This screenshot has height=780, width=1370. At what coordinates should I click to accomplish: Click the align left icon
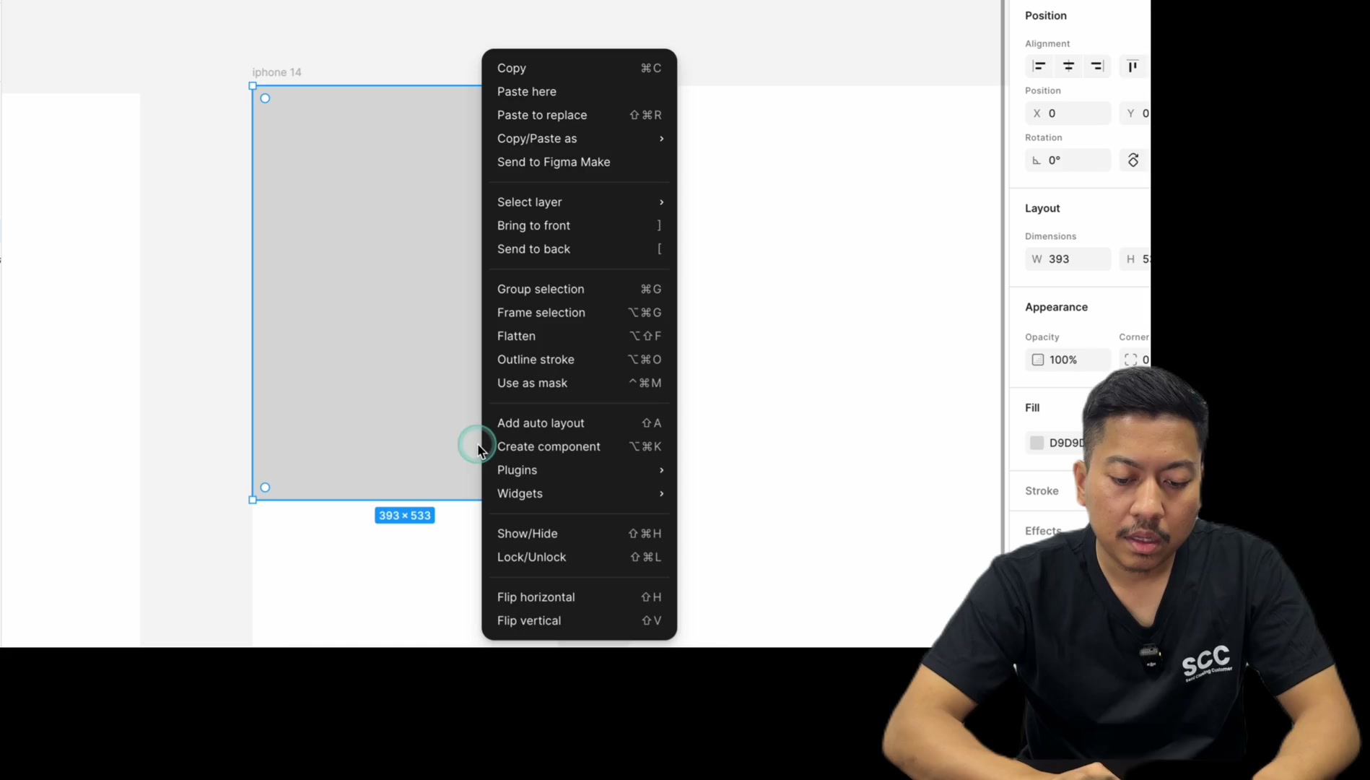1039,66
